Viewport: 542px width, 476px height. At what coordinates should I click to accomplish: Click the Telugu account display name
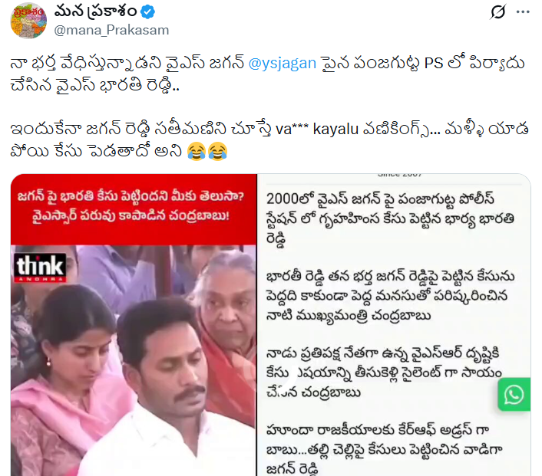tap(96, 11)
